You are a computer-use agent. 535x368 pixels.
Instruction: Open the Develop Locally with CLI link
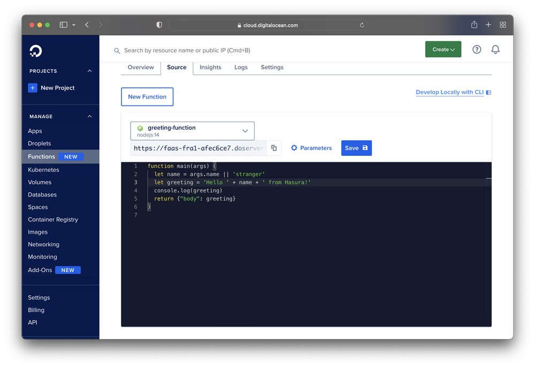pyautogui.click(x=449, y=92)
